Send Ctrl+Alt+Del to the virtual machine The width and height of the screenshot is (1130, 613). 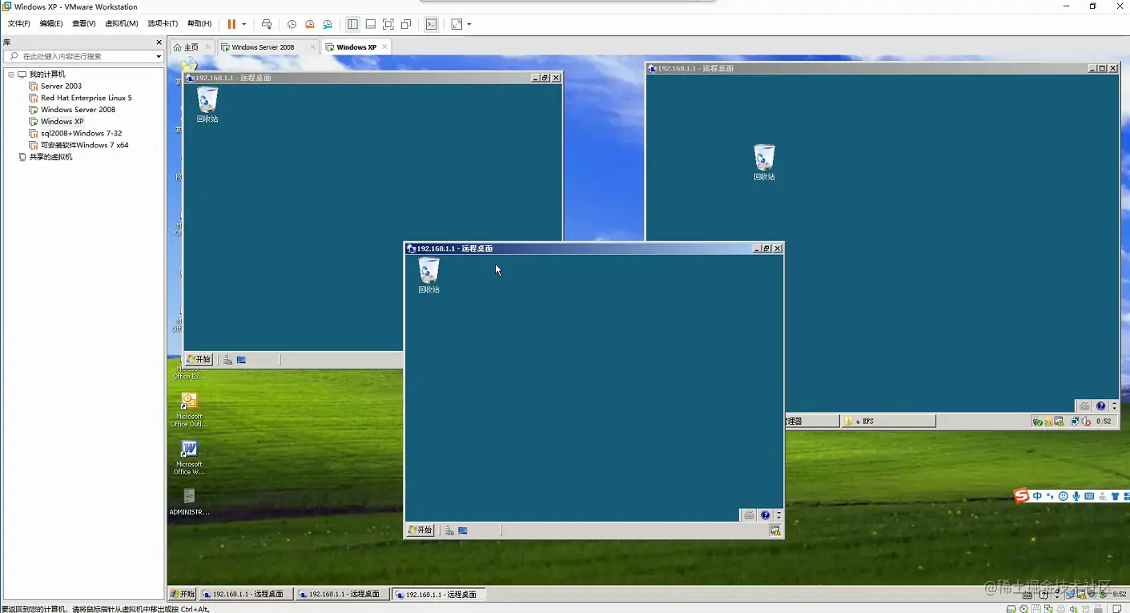click(267, 24)
